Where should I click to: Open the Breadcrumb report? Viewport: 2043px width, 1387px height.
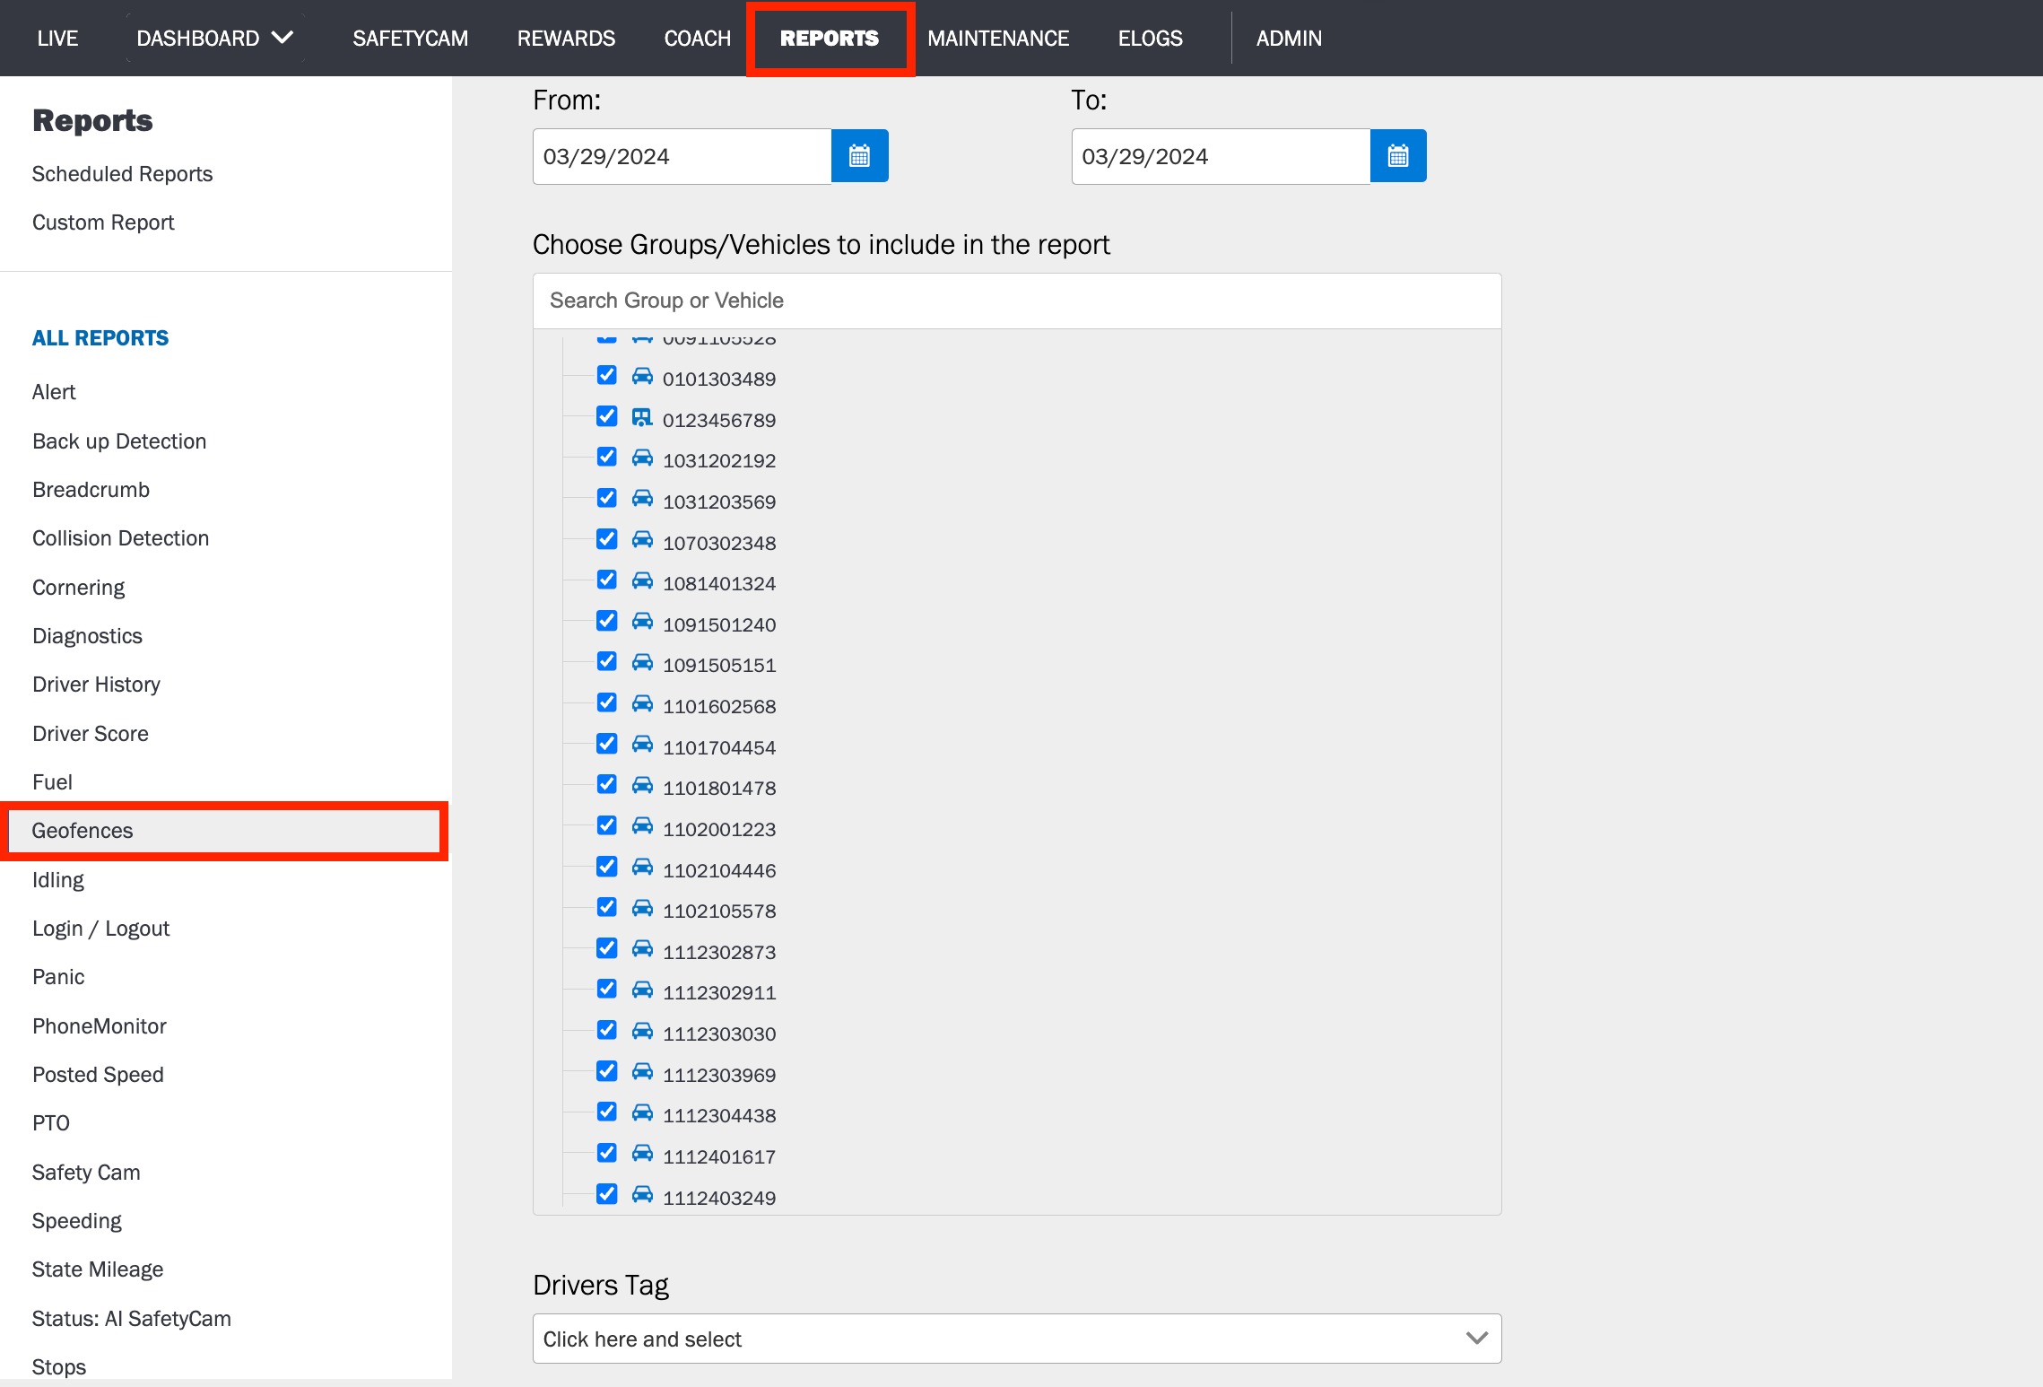(x=91, y=490)
